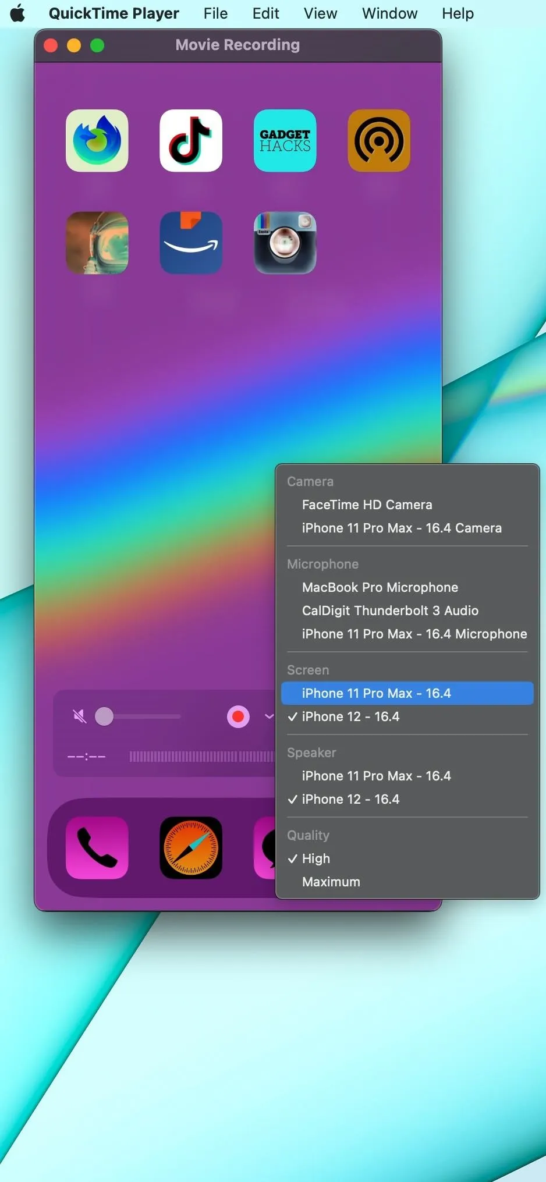Open the File menu
Viewport: 546px width, 1182px height.
(x=215, y=13)
